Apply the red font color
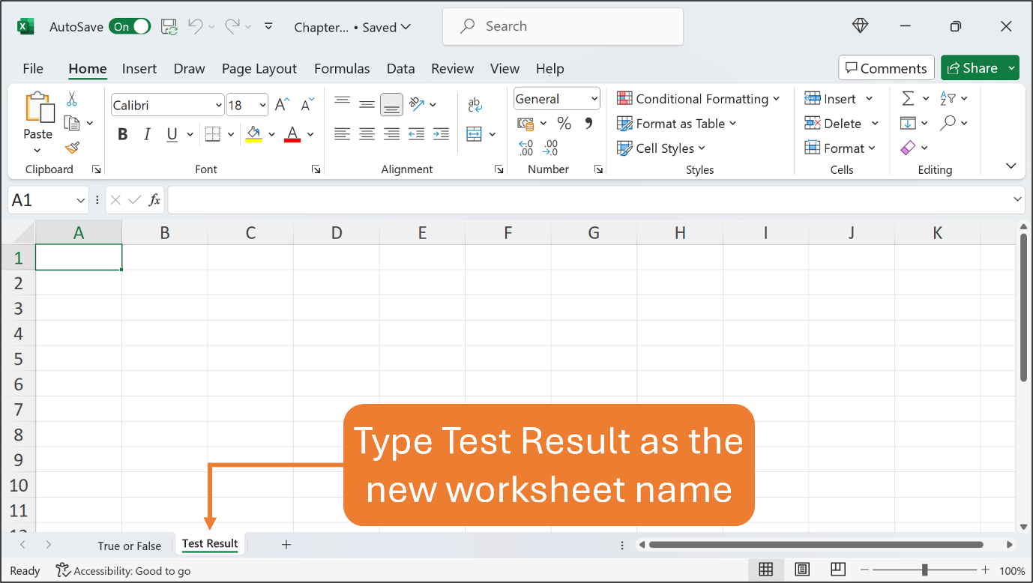 click(x=292, y=134)
